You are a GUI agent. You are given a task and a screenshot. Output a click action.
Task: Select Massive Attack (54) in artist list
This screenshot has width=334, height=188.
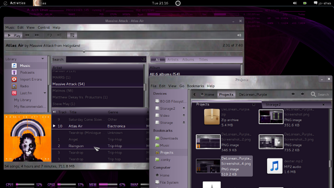(x=98, y=84)
